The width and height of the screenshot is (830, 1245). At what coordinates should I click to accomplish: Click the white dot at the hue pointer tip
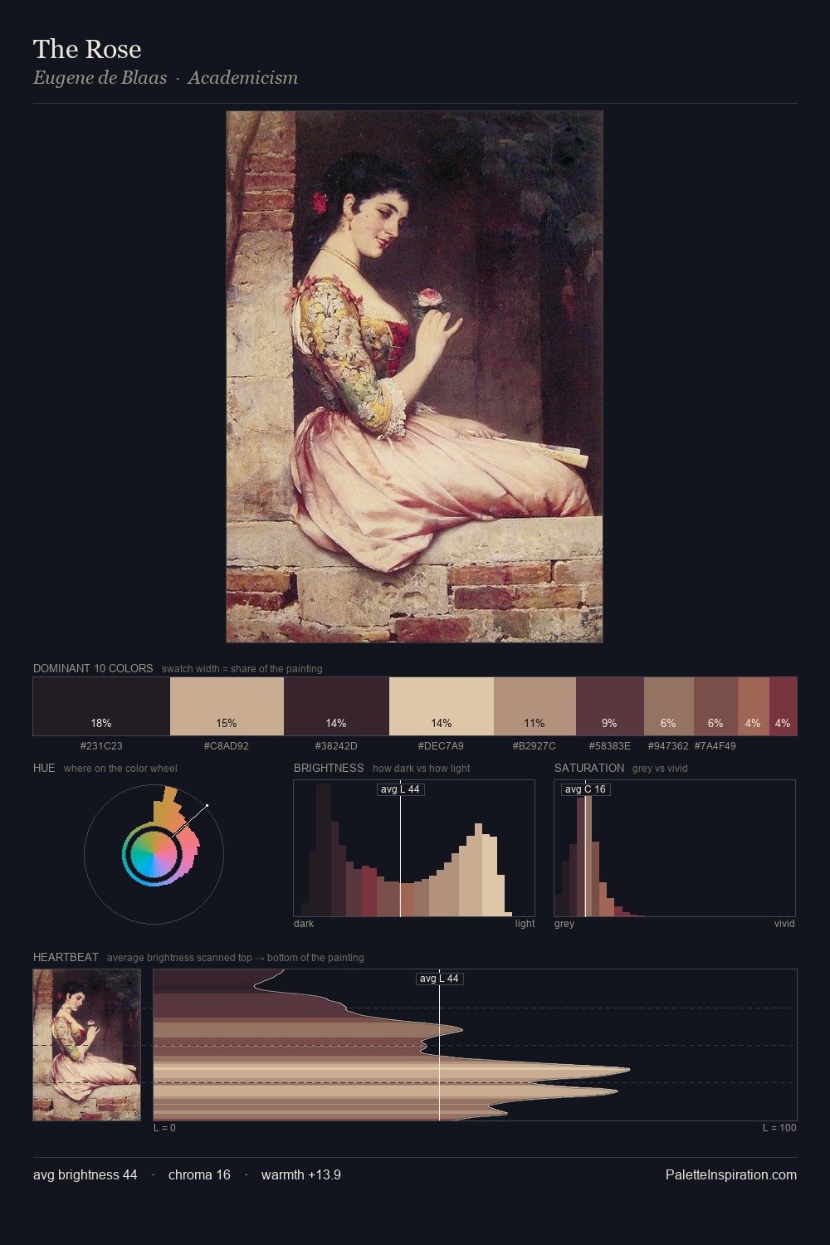pos(207,805)
